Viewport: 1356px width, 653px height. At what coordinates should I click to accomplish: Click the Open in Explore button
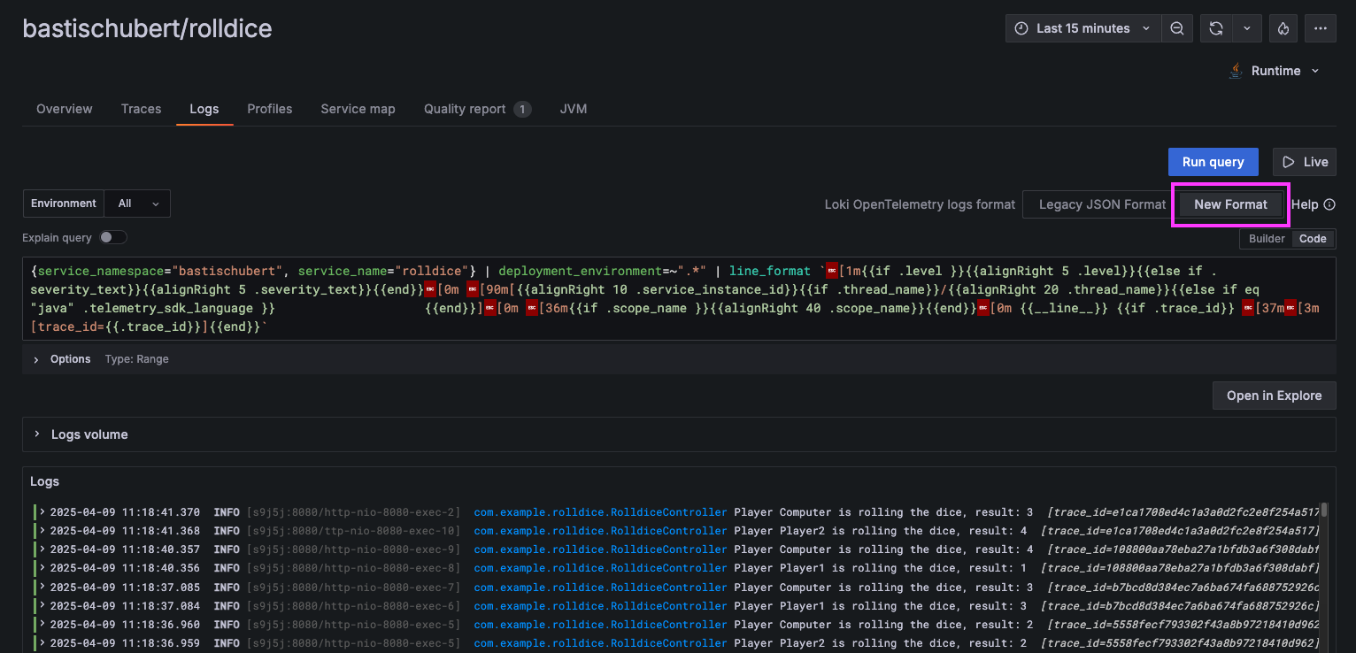pos(1274,396)
